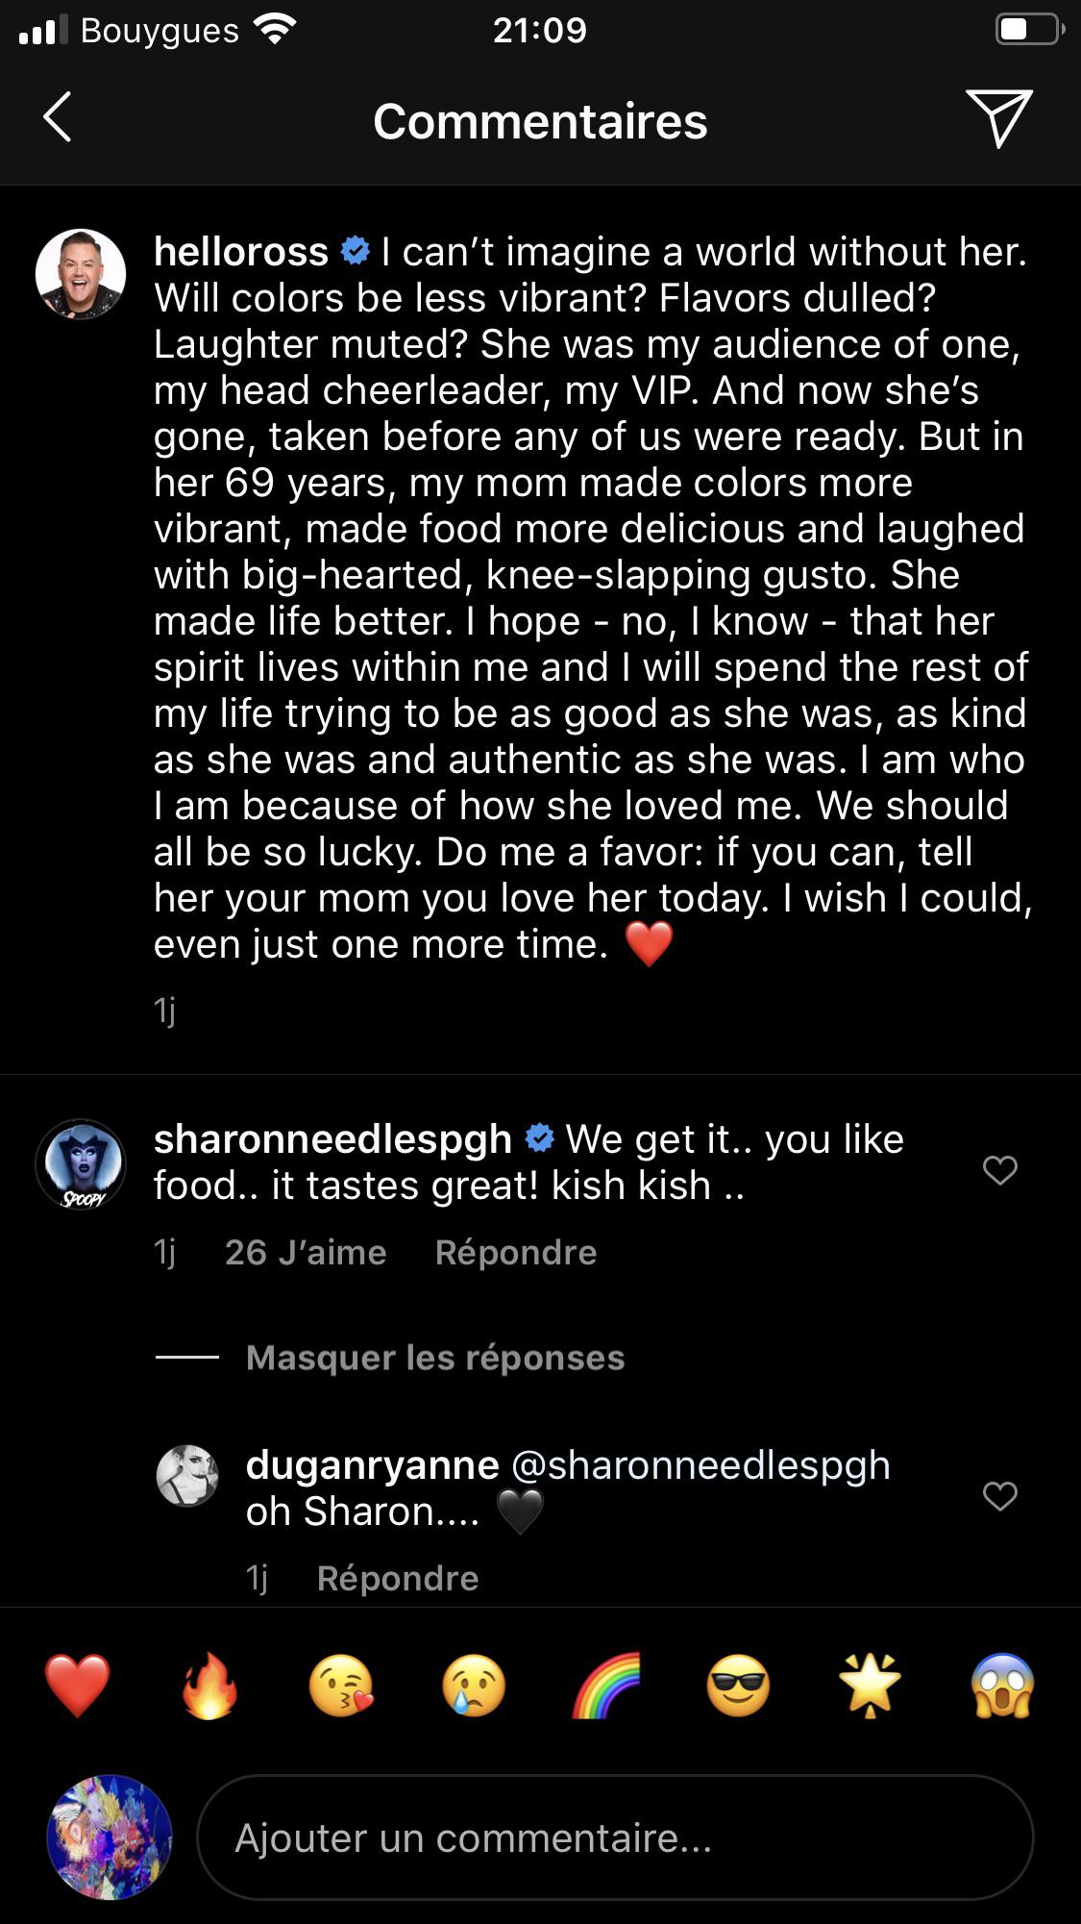1081x1924 pixels.
Task: Like the sharonneedlespgh comment
Action: click(999, 1170)
